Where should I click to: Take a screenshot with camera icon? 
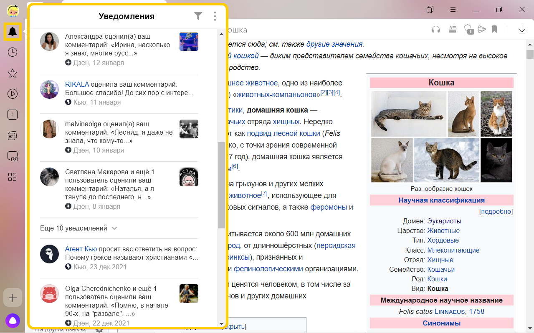(13, 157)
